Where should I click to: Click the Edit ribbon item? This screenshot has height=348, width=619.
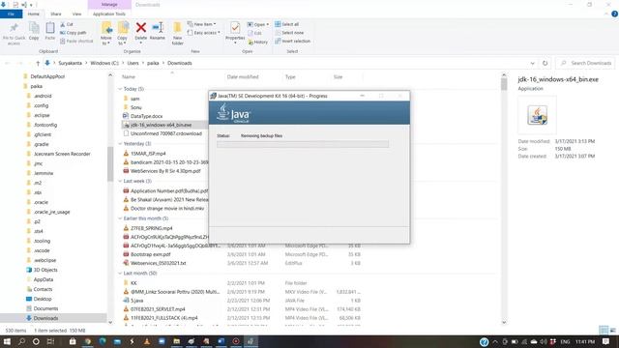tap(255, 33)
